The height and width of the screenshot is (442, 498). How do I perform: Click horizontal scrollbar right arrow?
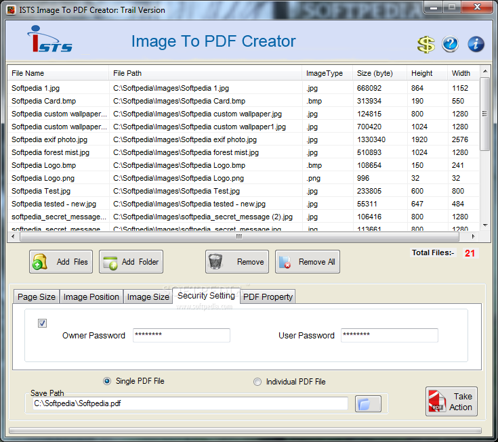(474, 236)
